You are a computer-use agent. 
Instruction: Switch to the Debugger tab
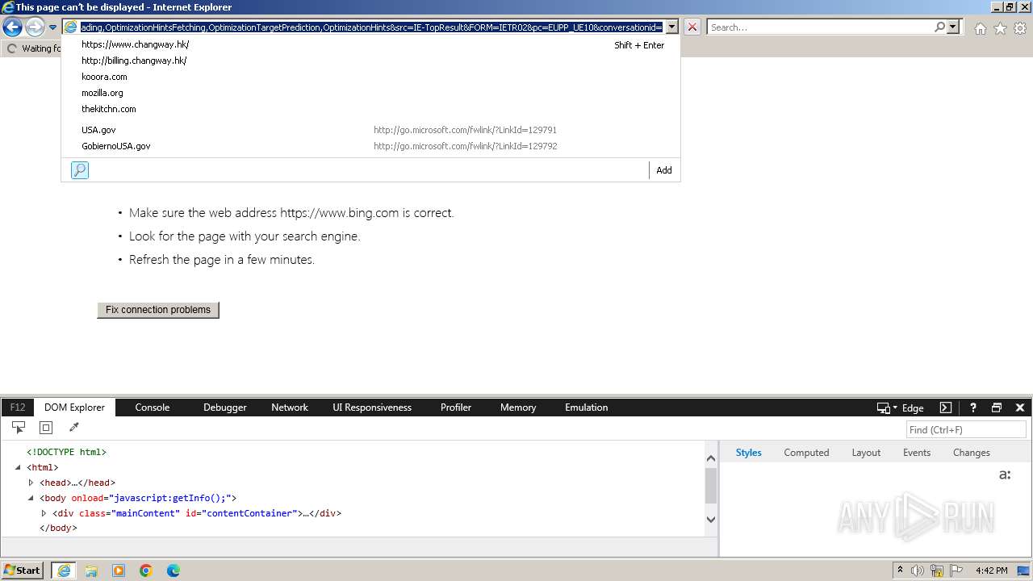click(x=225, y=408)
